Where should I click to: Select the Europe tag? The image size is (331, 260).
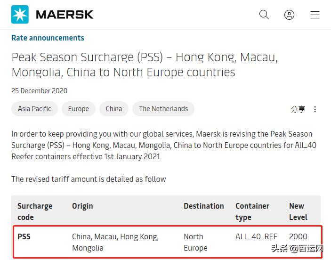pyautogui.click(x=78, y=109)
